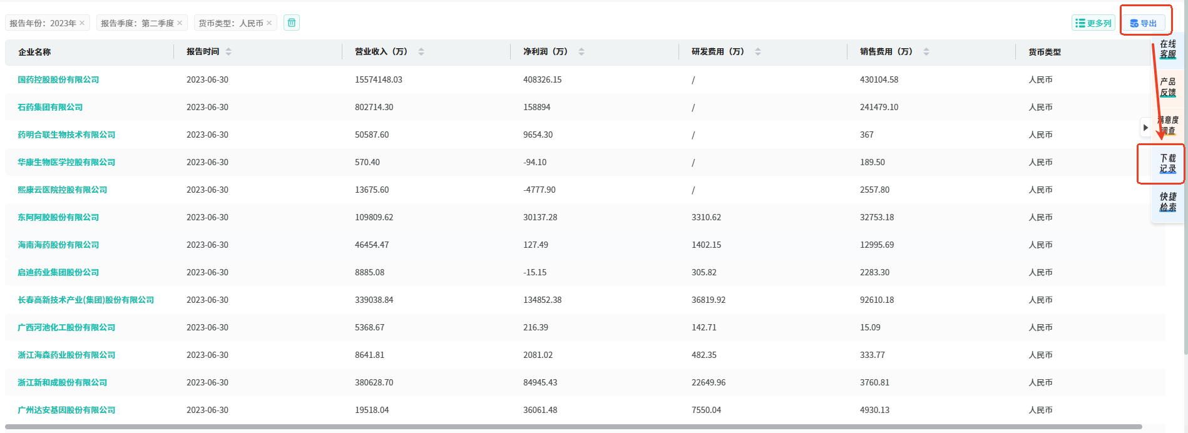Sort by 研发费用 (万) column

(758, 52)
